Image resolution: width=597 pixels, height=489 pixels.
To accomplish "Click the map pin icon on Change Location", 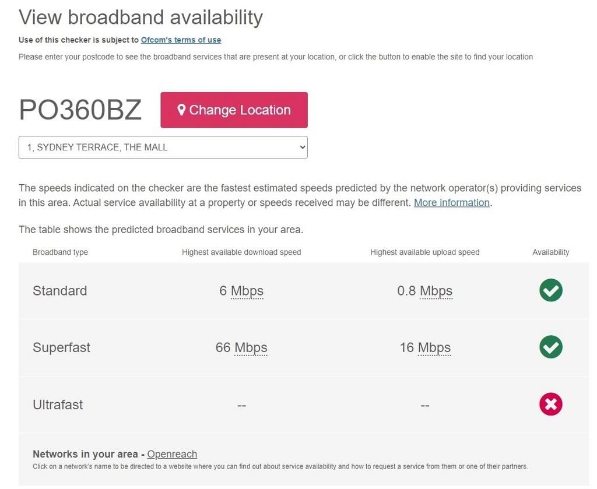I will coord(181,110).
